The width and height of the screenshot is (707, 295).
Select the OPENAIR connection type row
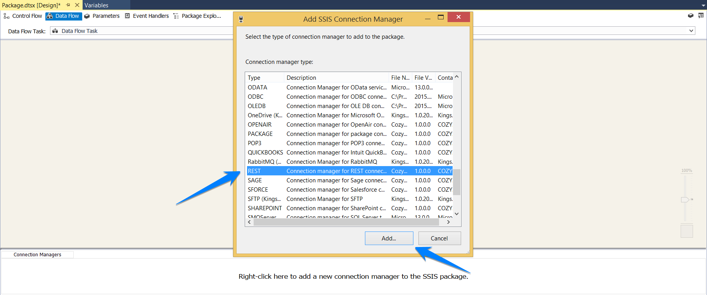[x=350, y=125]
